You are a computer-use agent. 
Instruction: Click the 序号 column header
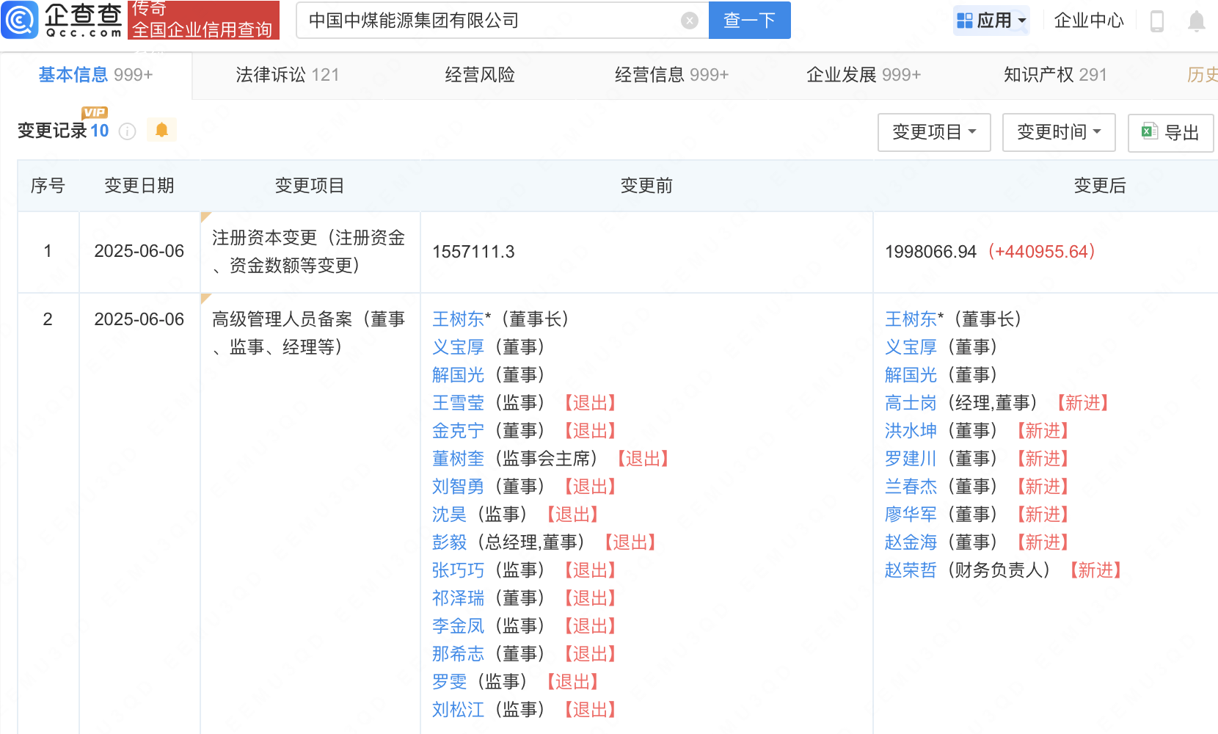(48, 186)
